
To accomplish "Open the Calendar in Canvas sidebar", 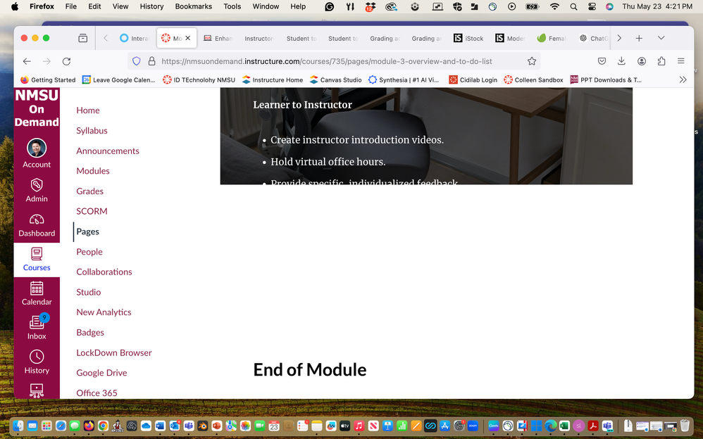I will click(37, 294).
